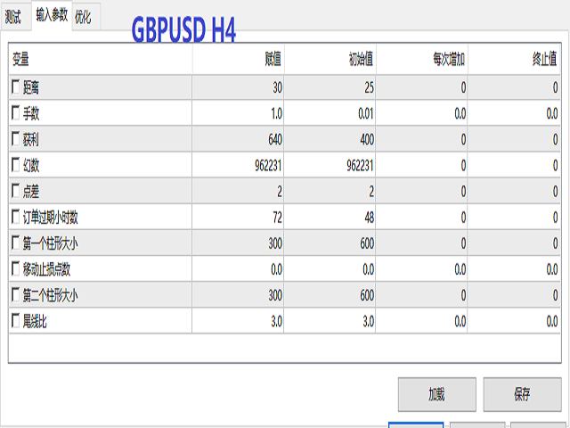Image resolution: width=570 pixels, height=428 pixels.
Task: Click the 初始值 column header
Action: tap(330, 59)
